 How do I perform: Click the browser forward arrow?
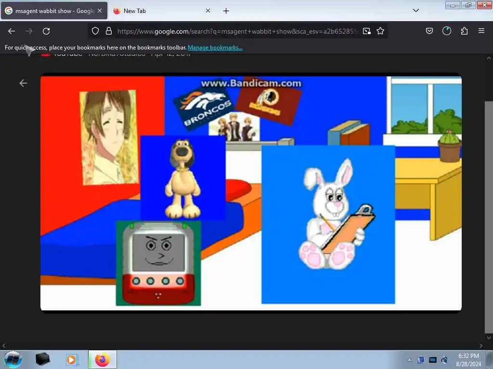(29, 31)
